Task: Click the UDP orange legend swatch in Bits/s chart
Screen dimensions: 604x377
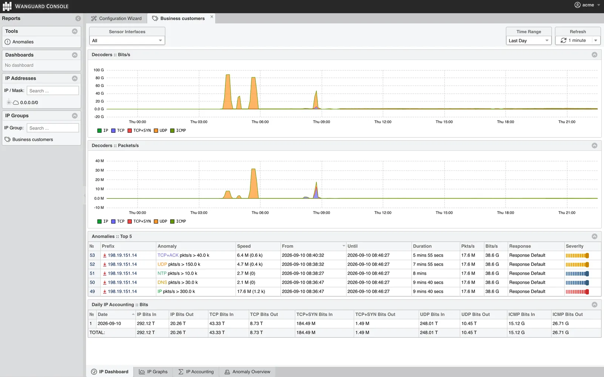Action: point(156,130)
